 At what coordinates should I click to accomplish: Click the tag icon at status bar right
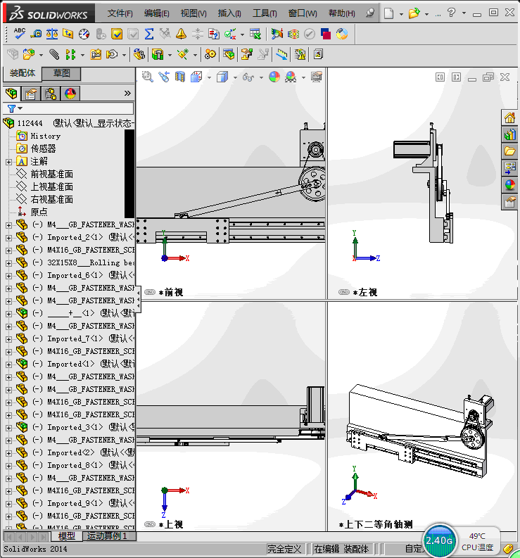coord(508,549)
